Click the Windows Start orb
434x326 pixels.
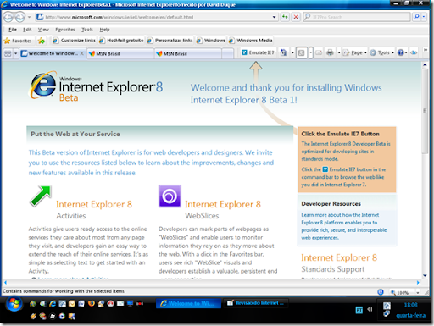click(x=14, y=304)
